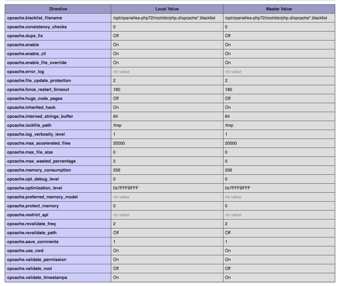Click opcache.file_update_protection directive name
339x286 pixels.
point(39,81)
